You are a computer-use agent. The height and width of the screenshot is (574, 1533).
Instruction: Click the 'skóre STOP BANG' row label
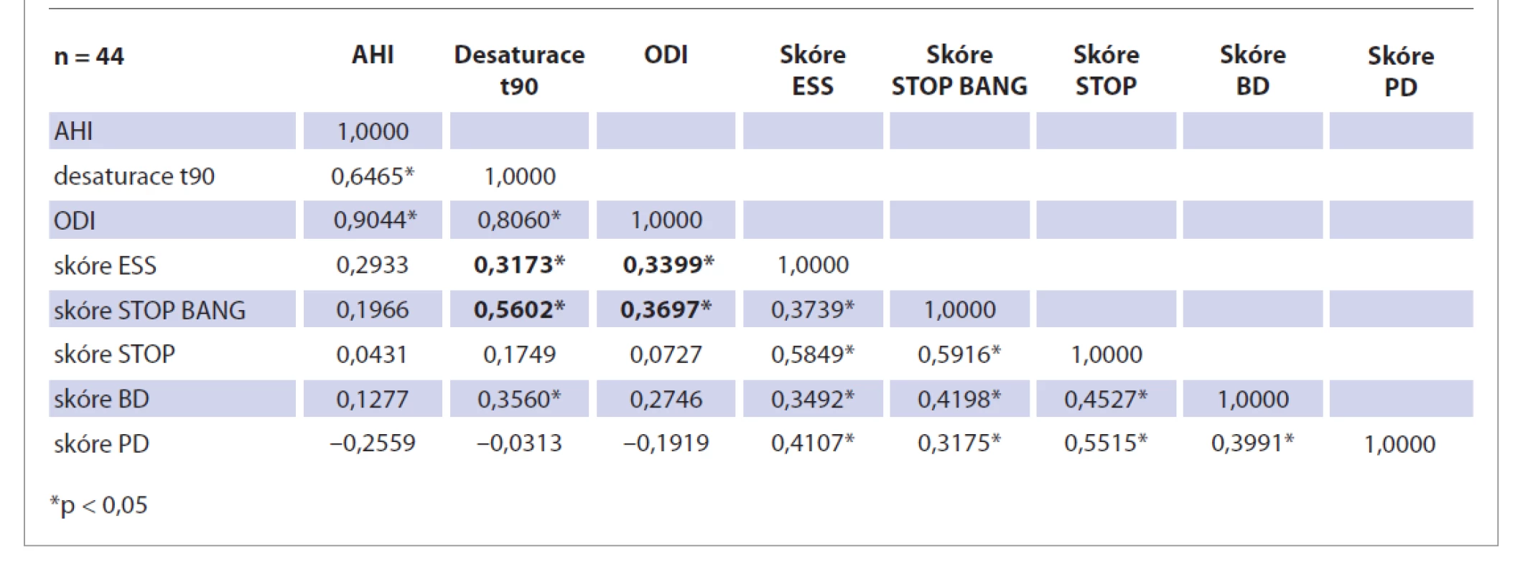point(149,310)
